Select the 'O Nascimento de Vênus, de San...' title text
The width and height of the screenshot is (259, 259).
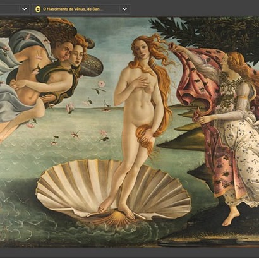tap(73, 9)
